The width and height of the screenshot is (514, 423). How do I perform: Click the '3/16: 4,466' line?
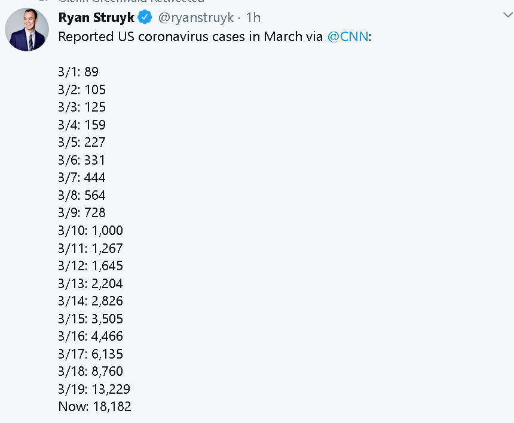[90, 336]
